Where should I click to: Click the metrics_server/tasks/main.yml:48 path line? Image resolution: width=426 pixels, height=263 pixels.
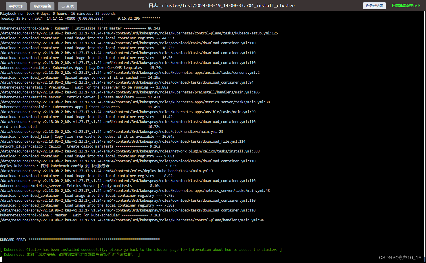(135, 191)
